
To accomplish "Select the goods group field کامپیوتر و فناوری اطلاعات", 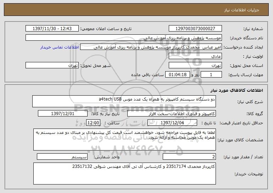I will (172, 113).
